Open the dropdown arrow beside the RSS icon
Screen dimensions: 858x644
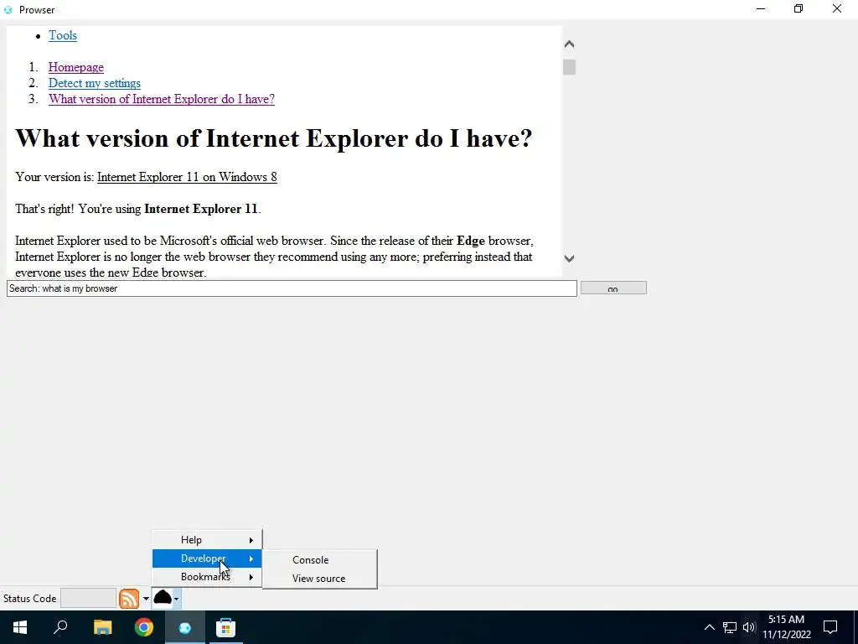coord(146,599)
